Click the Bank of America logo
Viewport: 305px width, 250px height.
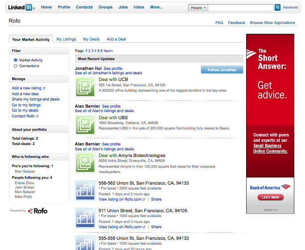(x=270, y=187)
